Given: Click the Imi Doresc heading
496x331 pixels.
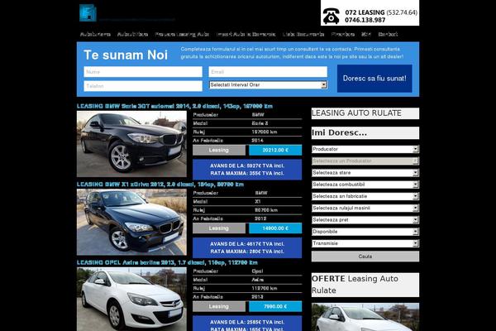Looking at the screenshot, I should [365, 132].
